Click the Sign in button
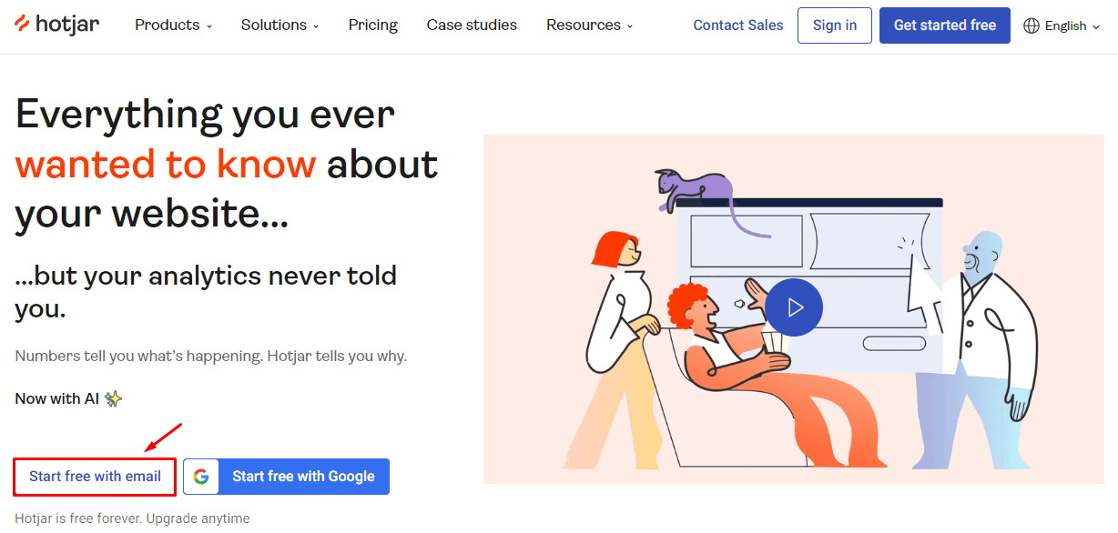This screenshot has width=1118, height=533. click(835, 25)
